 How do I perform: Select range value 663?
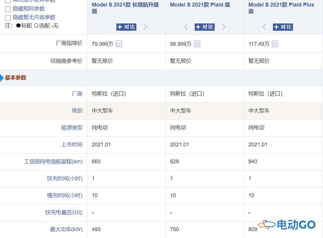click(96, 161)
